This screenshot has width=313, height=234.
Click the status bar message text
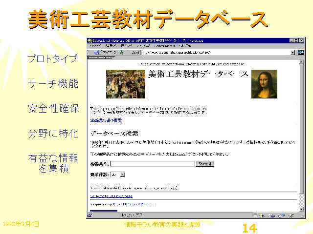pyautogui.click(x=133, y=215)
